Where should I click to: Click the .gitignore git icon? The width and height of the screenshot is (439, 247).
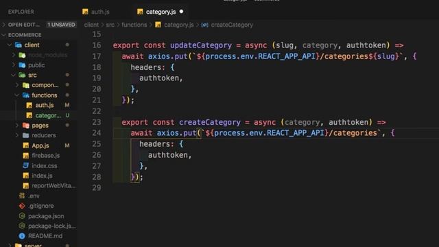(x=22, y=206)
